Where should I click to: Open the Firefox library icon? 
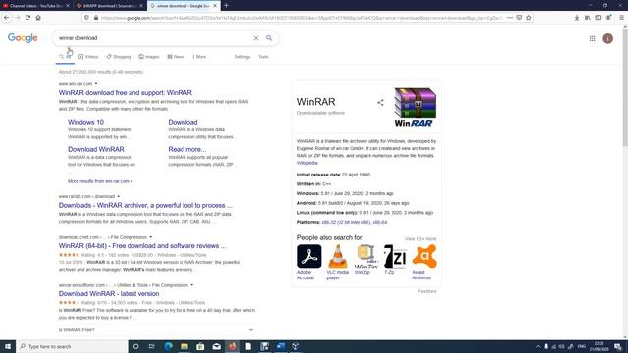pos(587,18)
